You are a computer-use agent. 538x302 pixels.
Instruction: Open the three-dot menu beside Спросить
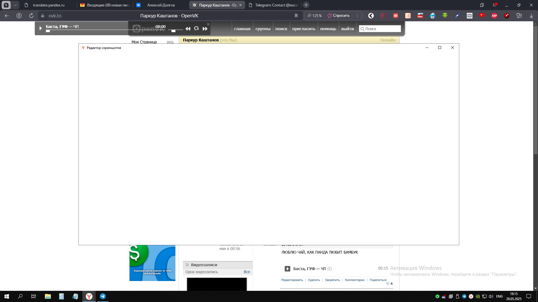(x=357, y=16)
